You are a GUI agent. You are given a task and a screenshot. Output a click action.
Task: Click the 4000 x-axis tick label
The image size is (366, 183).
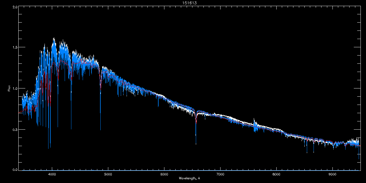[52, 174]
